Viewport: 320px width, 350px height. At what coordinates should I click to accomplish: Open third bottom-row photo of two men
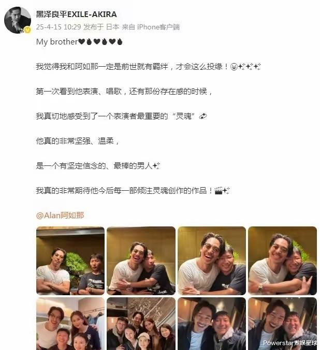point(212,324)
